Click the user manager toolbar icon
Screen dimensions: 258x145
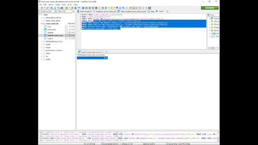72,8
